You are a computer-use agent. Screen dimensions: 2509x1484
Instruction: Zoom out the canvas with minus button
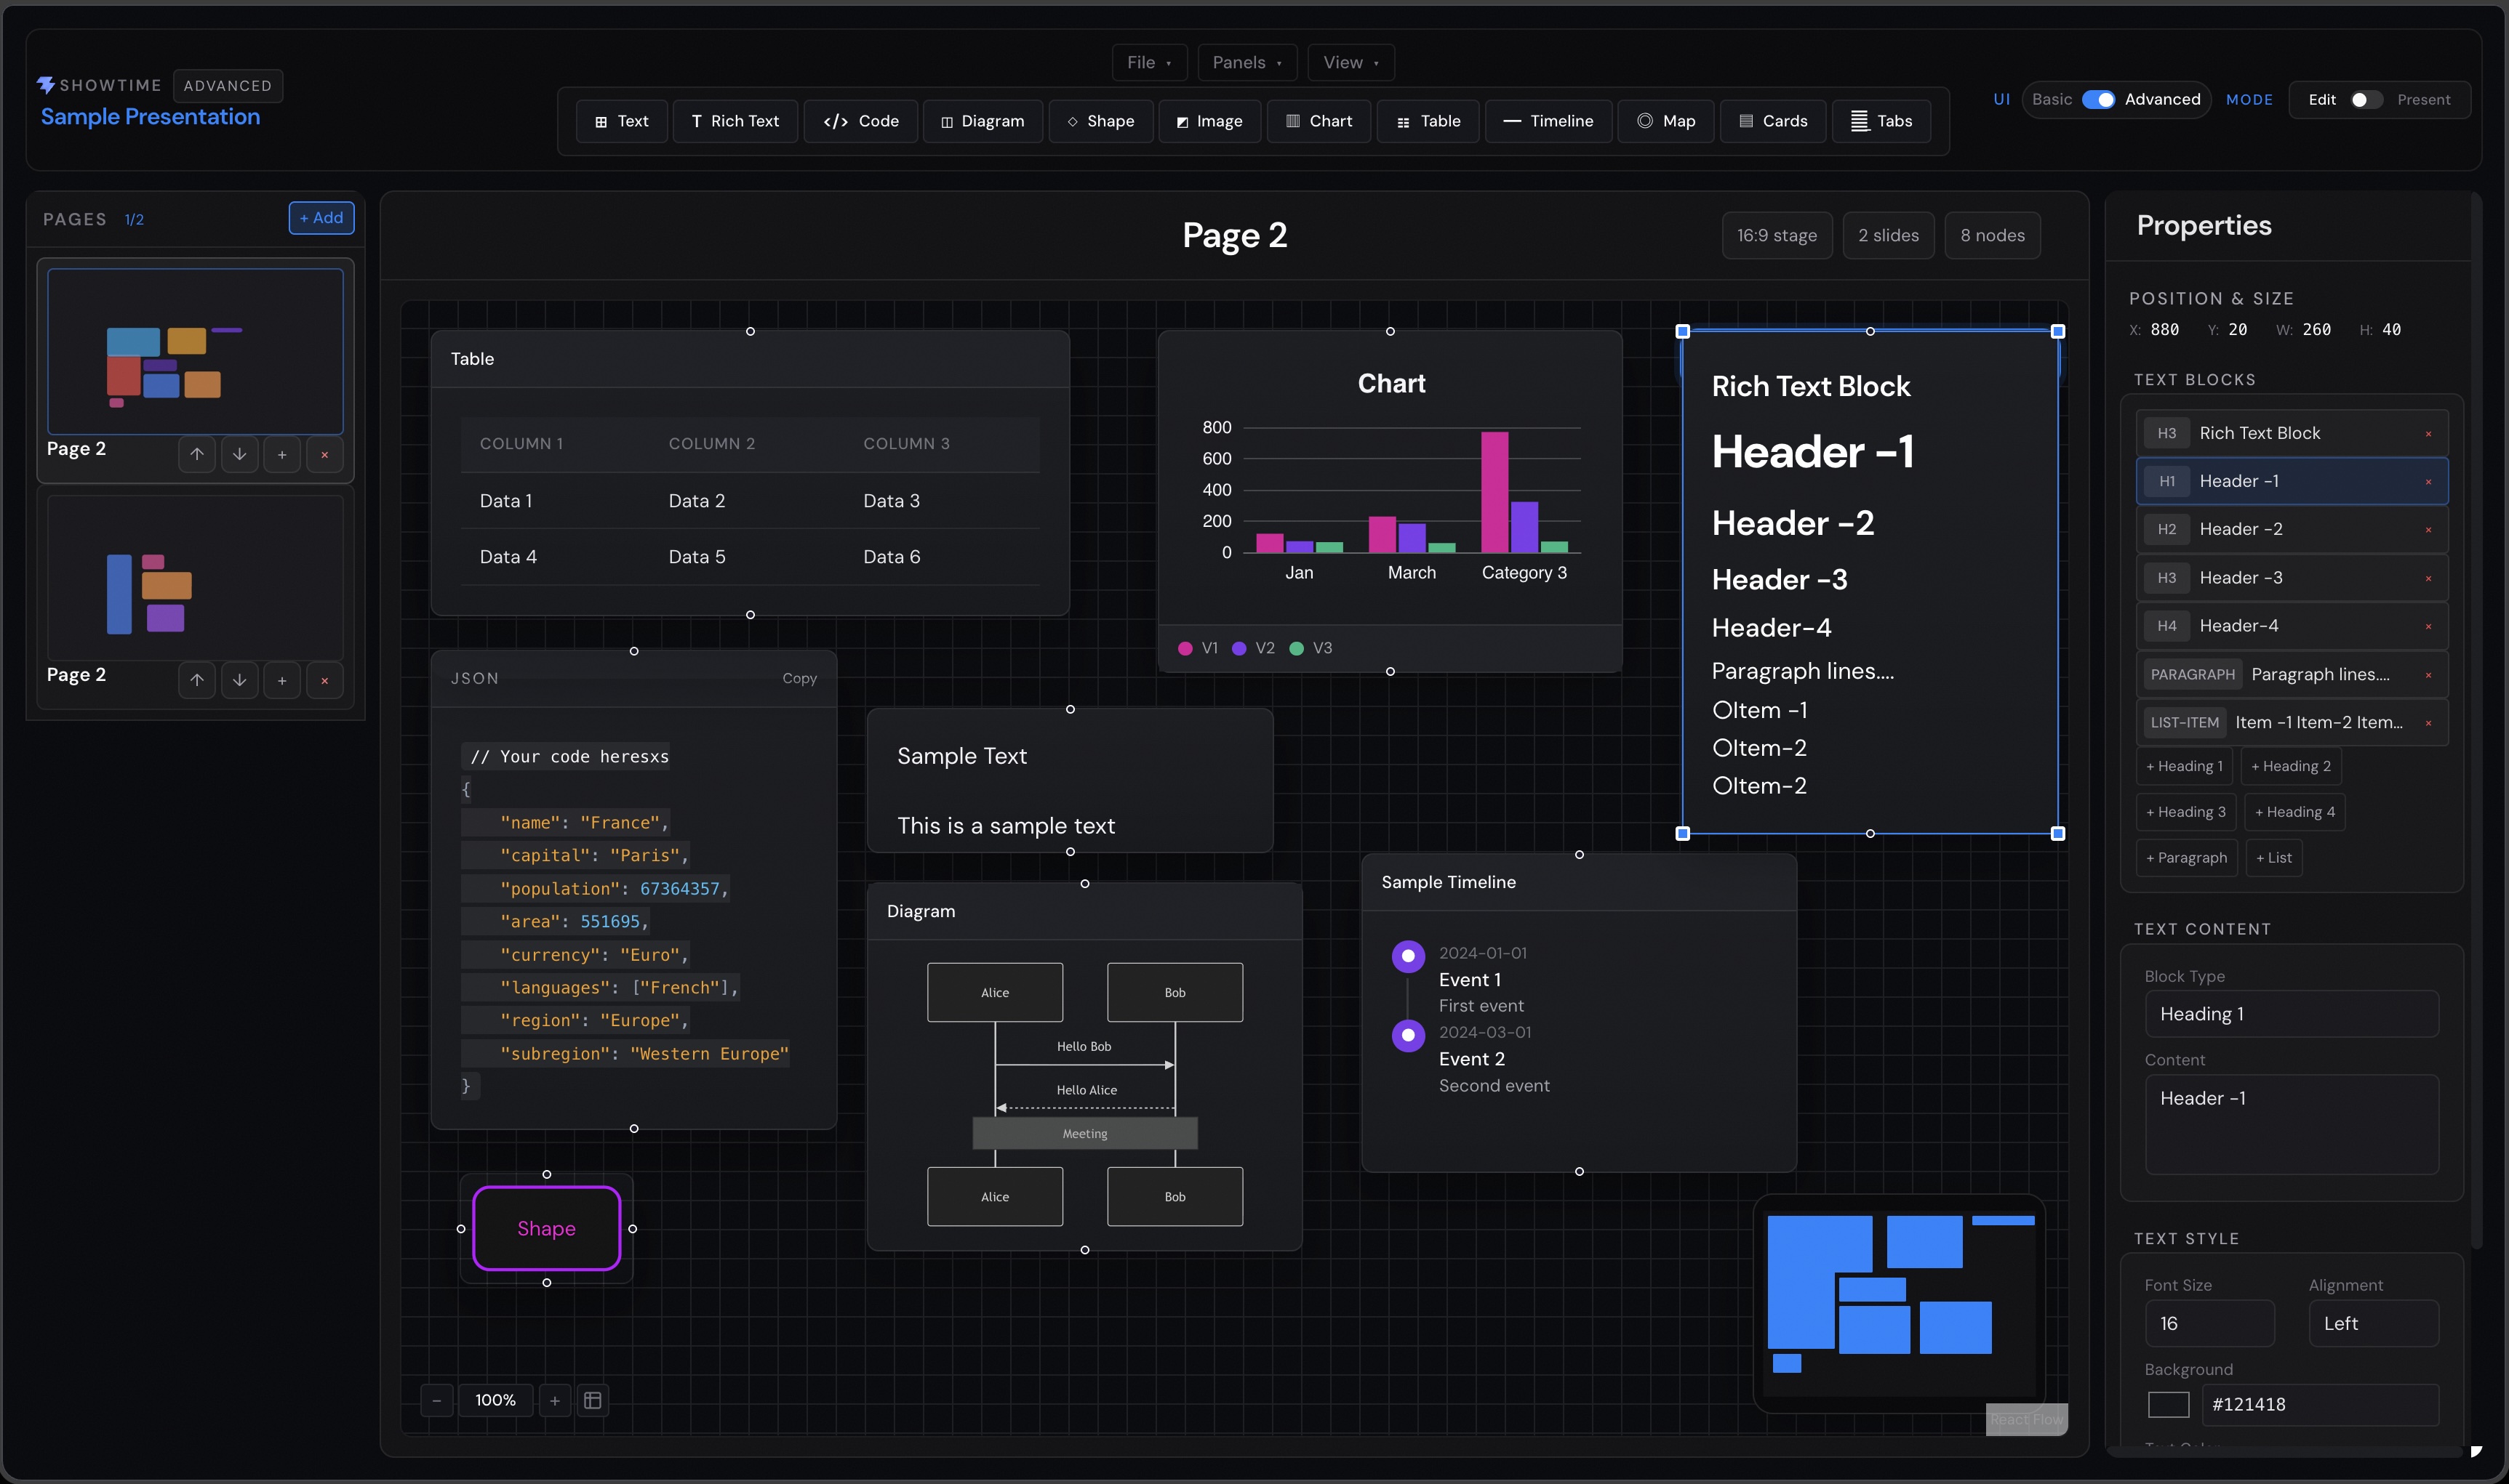point(436,1400)
